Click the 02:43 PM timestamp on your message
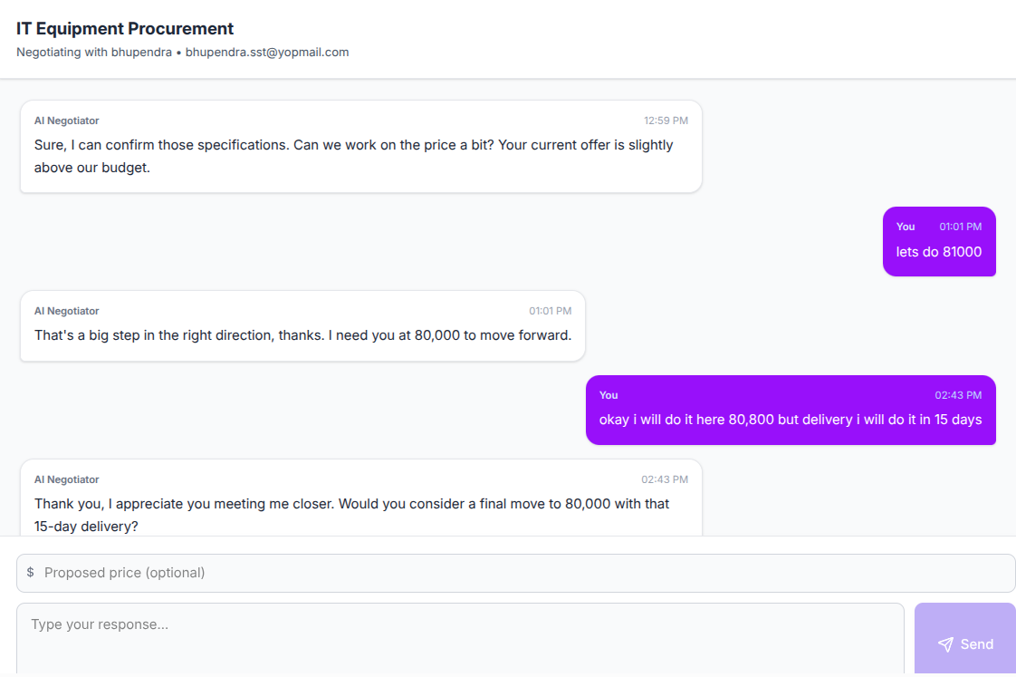 tap(958, 395)
